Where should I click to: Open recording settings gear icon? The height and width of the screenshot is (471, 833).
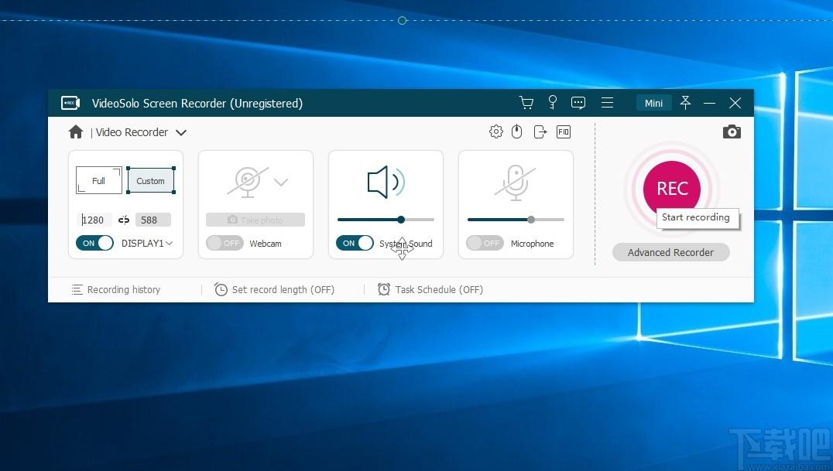click(495, 131)
